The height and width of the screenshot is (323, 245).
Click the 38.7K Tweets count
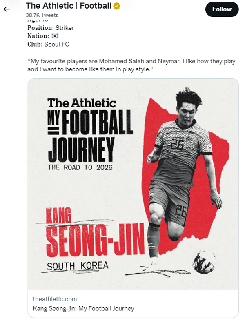(x=42, y=15)
